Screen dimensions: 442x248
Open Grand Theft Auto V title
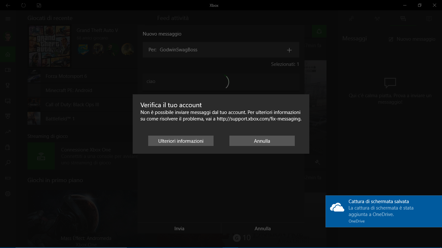(97, 30)
